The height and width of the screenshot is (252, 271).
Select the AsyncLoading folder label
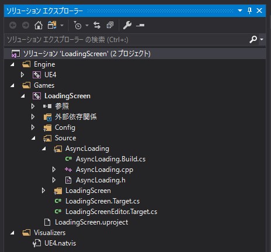pos(87,149)
